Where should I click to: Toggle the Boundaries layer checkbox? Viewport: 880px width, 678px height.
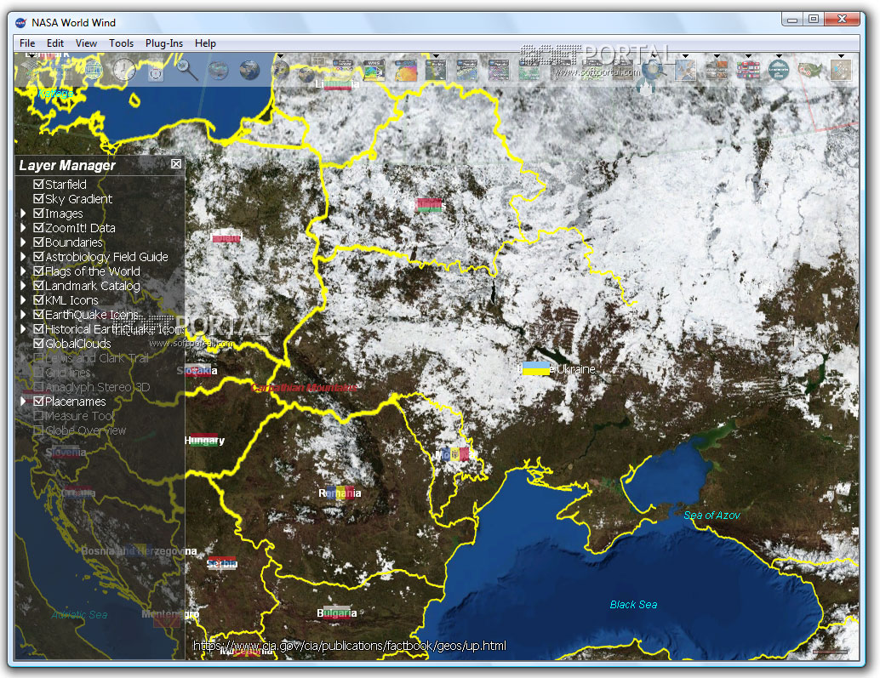pos(39,242)
